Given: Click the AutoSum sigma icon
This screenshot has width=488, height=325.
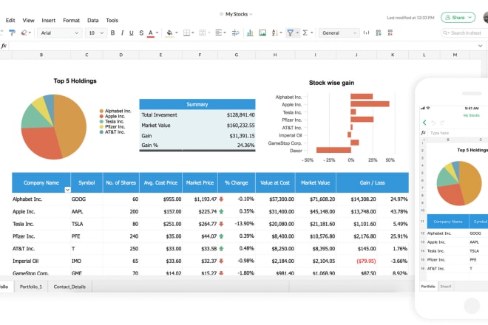Looking at the screenshot, I should coord(305,32).
